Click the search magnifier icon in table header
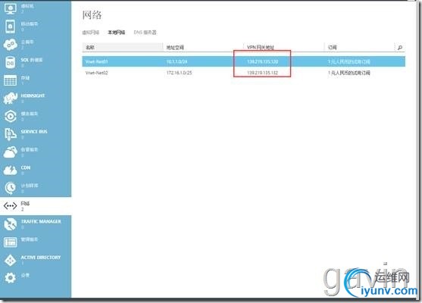Screen dimensions: 422x303 click(400, 48)
